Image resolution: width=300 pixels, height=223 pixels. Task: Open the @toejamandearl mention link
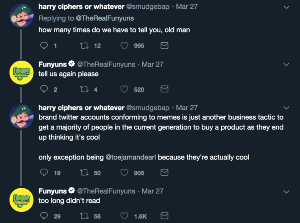click(131, 157)
